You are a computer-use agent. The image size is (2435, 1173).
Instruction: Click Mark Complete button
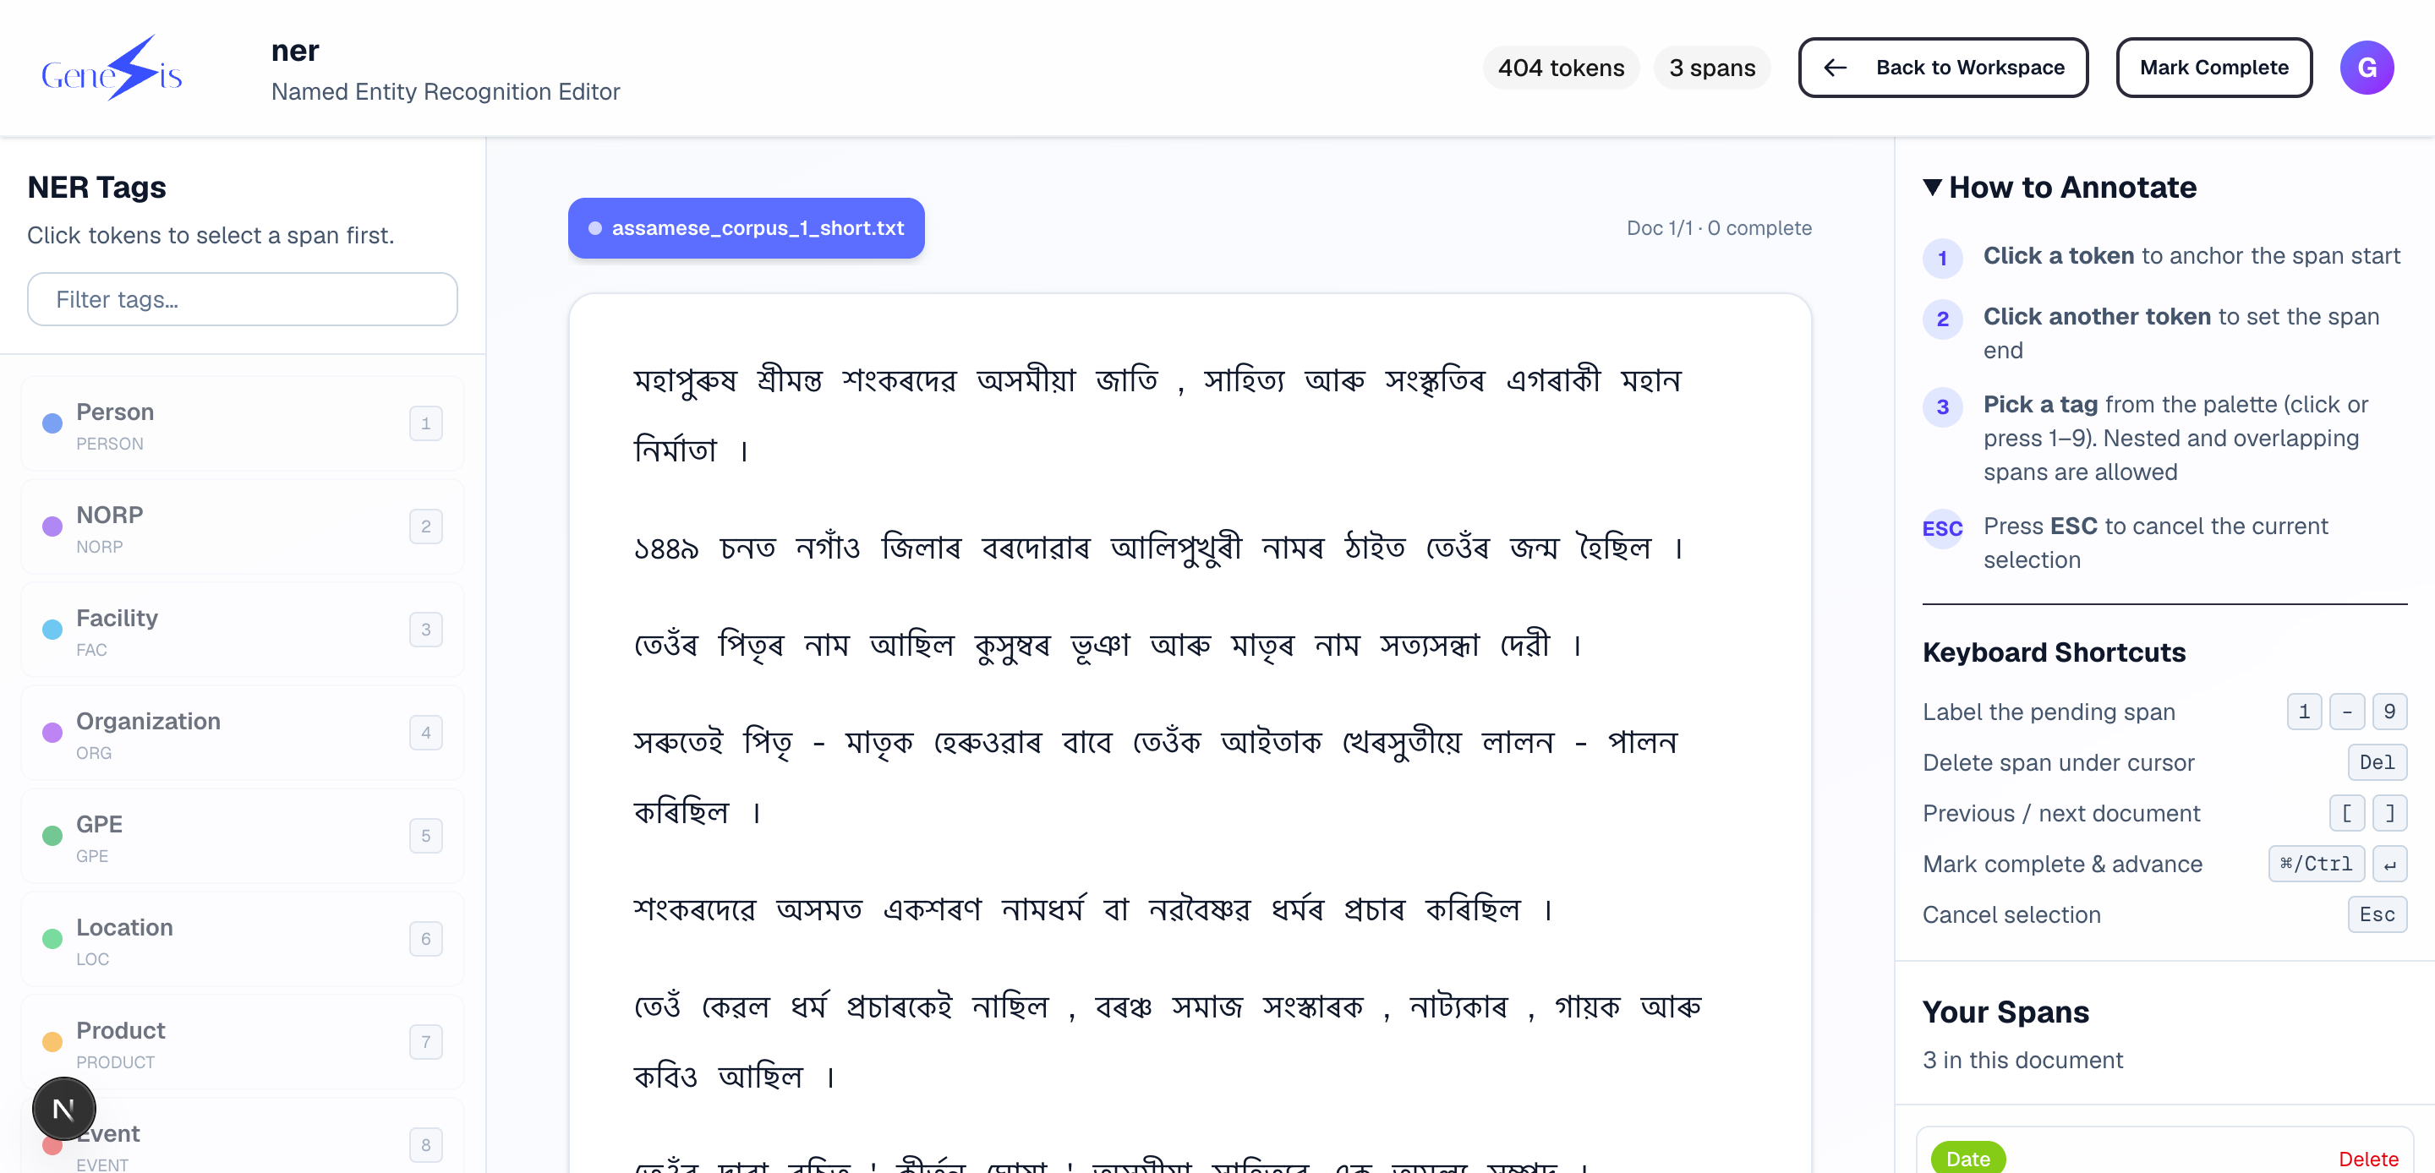point(2213,67)
